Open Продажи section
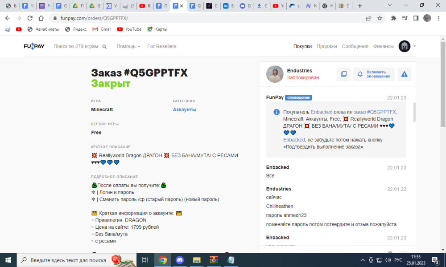This screenshot has width=446, height=267. click(x=326, y=46)
